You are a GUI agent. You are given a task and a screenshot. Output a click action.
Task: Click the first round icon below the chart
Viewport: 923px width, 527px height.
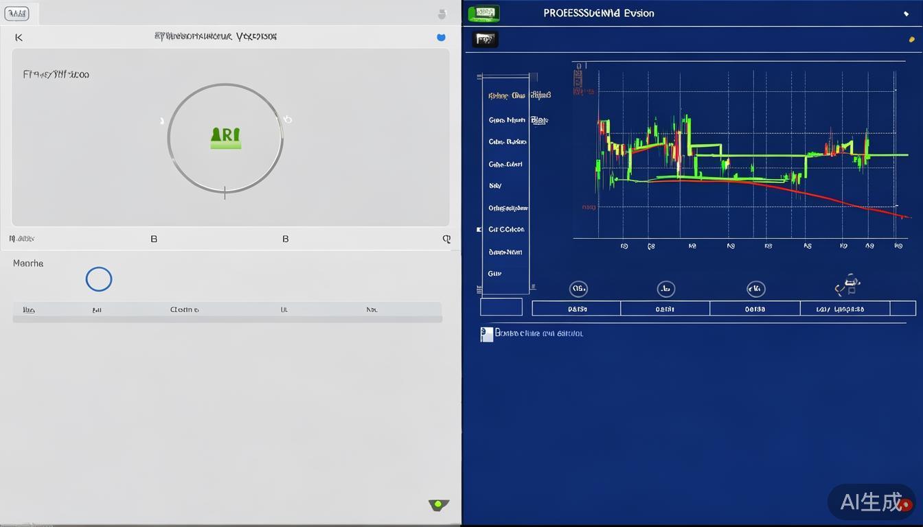(578, 289)
